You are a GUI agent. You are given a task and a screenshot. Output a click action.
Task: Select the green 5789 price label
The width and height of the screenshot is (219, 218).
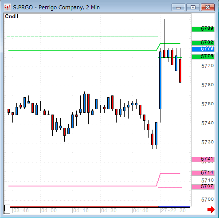pyautogui.click(x=203, y=29)
